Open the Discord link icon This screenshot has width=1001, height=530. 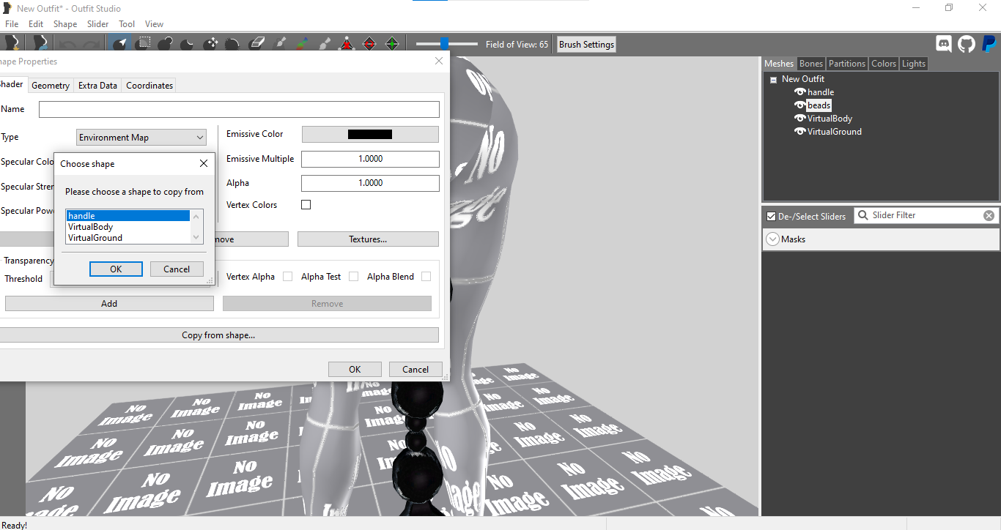tap(944, 44)
